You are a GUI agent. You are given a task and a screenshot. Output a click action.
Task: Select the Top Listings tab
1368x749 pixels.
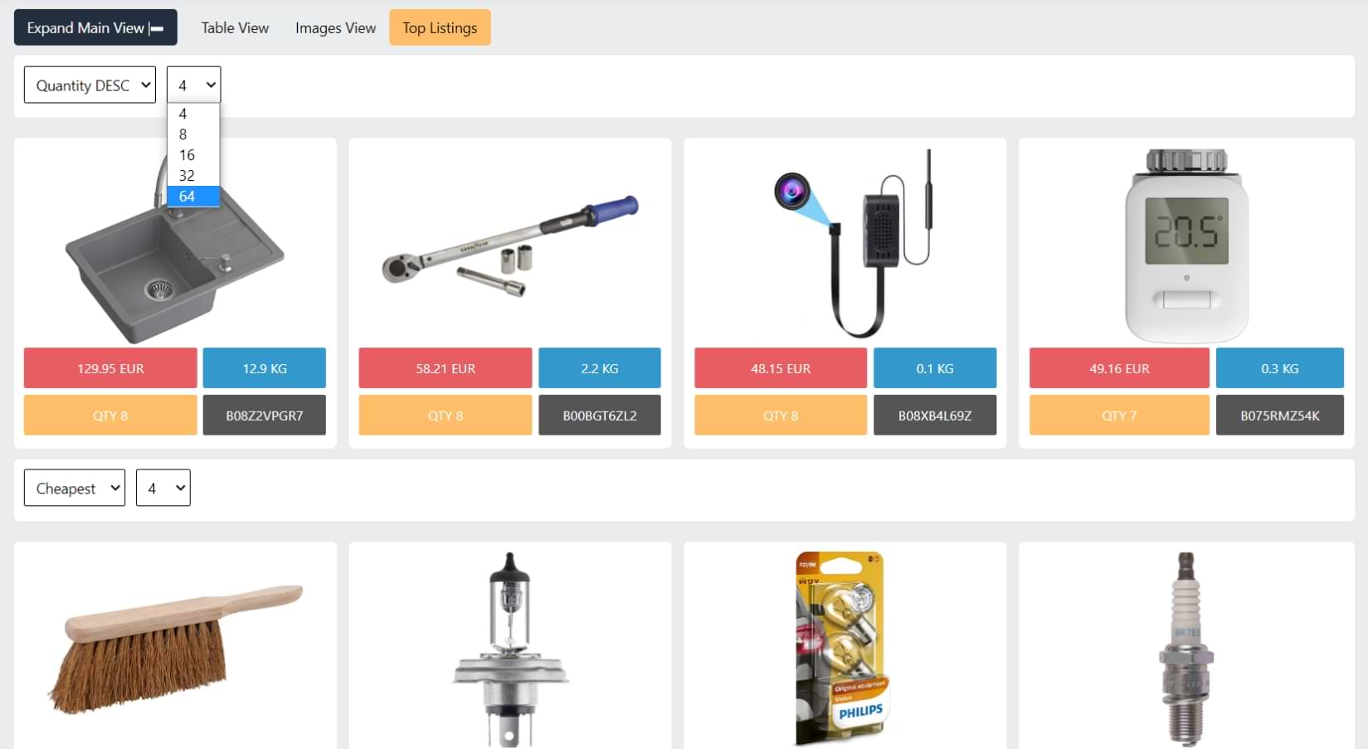click(440, 27)
